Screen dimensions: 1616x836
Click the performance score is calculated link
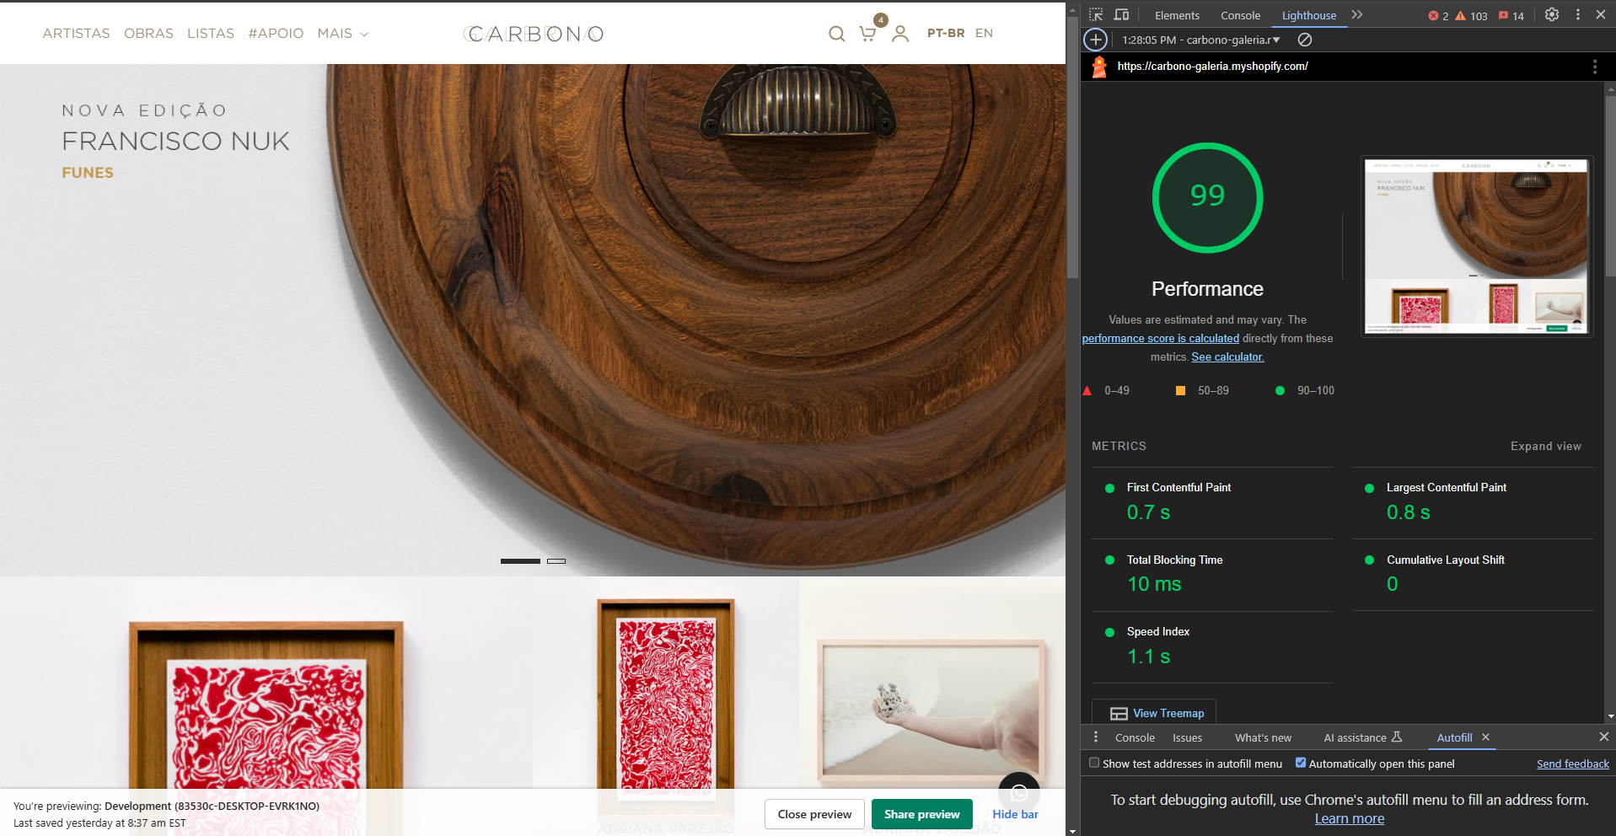coord(1160,338)
